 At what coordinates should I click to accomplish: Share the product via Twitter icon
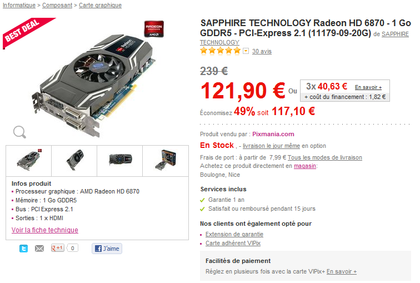(x=23, y=249)
